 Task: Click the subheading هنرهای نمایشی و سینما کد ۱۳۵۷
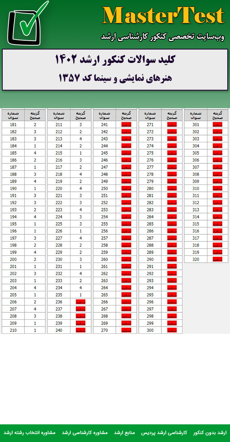(x=115, y=78)
